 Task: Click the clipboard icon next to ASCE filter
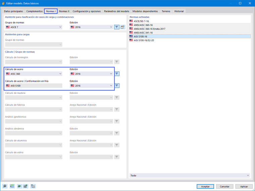[x=122, y=27]
